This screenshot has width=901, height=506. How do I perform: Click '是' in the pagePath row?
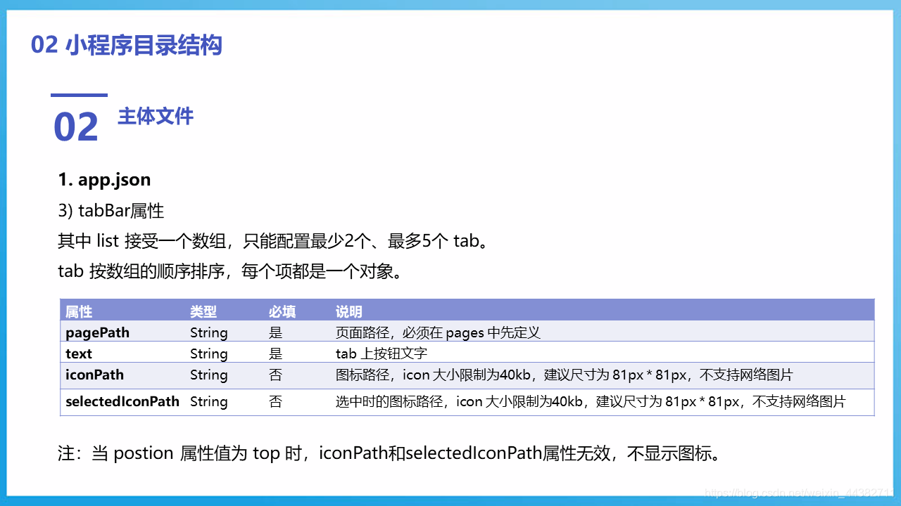(x=276, y=332)
